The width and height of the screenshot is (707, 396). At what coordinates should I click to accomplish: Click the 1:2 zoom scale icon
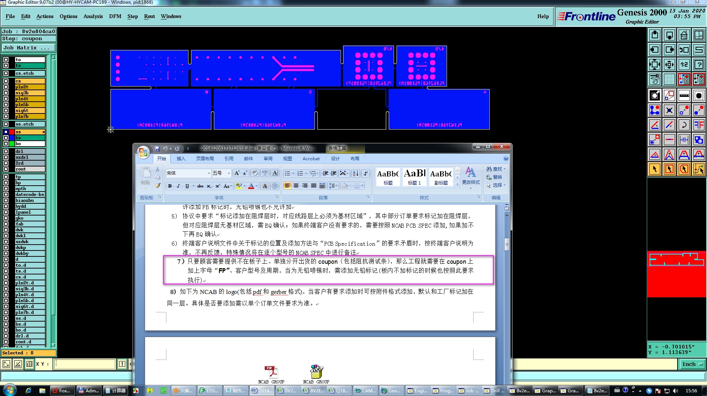[x=684, y=64]
